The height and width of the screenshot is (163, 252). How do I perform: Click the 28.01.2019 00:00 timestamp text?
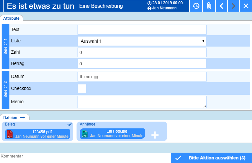click(167, 3)
